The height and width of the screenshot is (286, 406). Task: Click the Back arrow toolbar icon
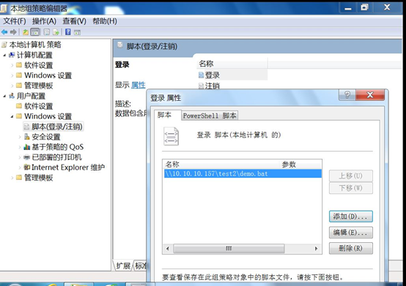[4, 32]
